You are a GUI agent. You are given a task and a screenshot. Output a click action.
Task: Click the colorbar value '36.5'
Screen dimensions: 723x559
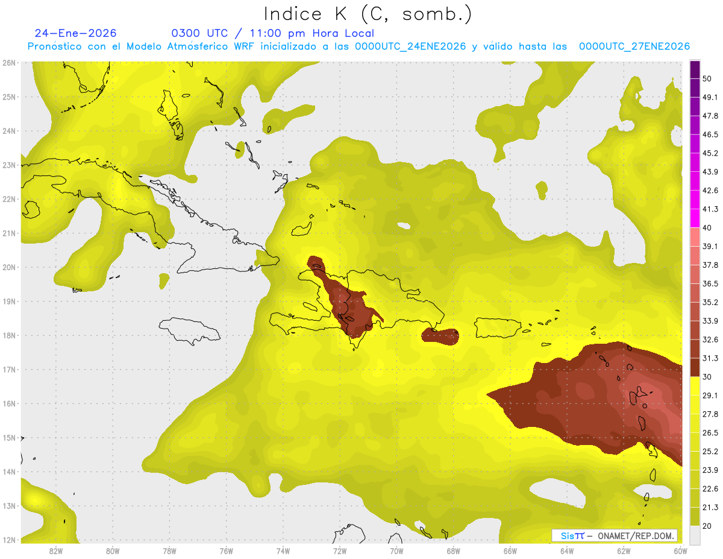pos(710,283)
